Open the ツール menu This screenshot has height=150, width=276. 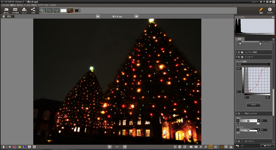tap(27, 5)
